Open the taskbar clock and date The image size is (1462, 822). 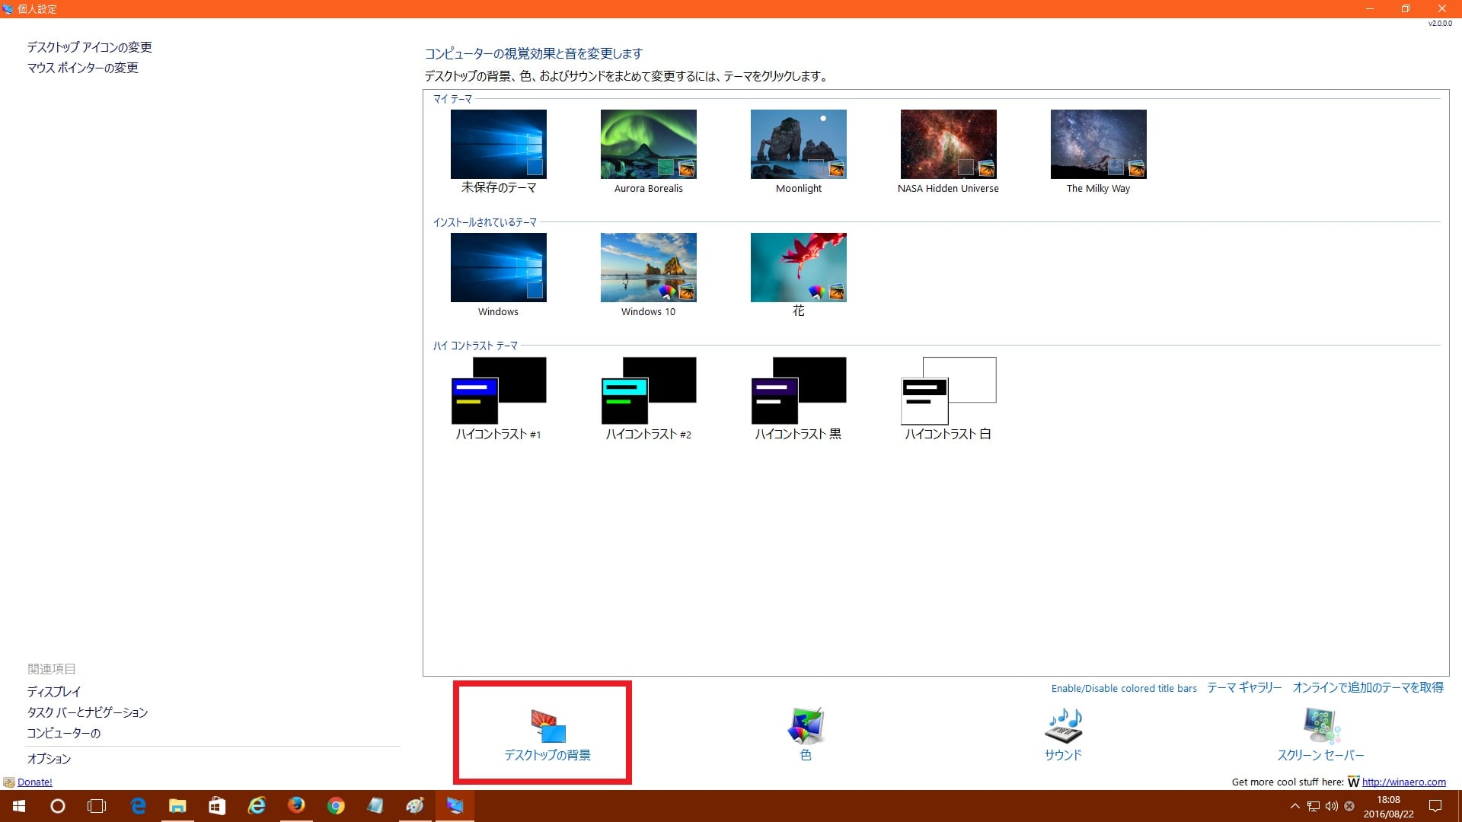[1388, 806]
